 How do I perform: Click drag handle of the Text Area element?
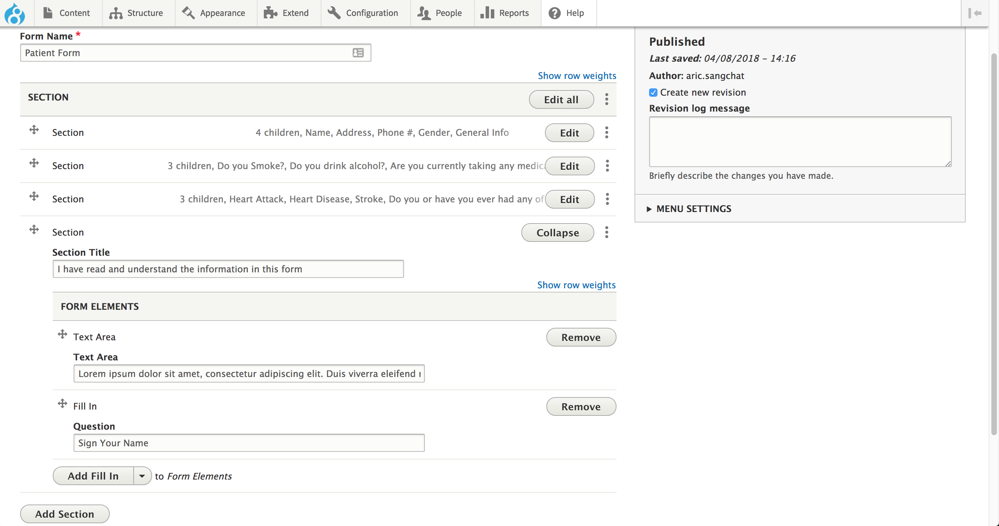pyautogui.click(x=62, y=334)
